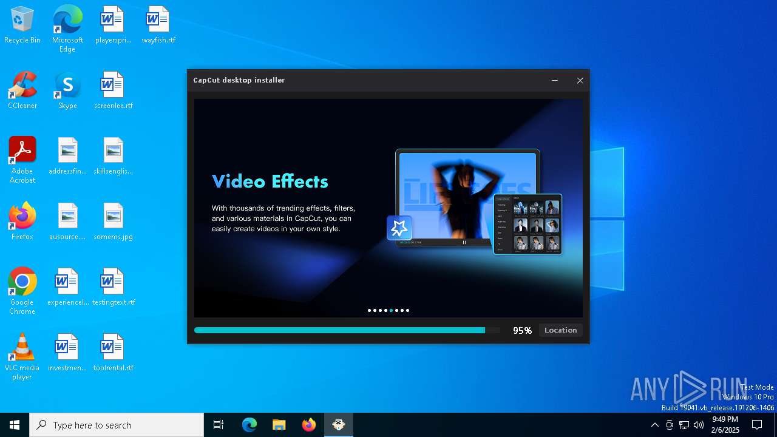Select the screenlee.rtf file icon
777x437 pixels.
point(113,90)
